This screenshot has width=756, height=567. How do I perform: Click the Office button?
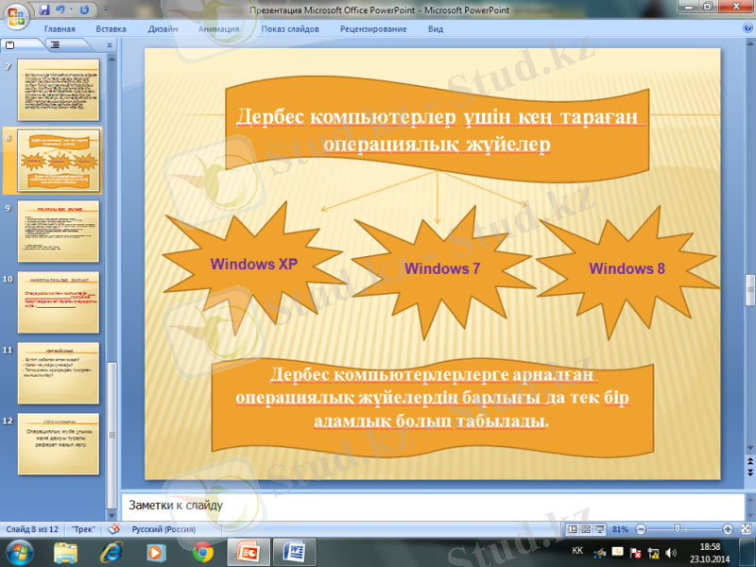[16, 17]
